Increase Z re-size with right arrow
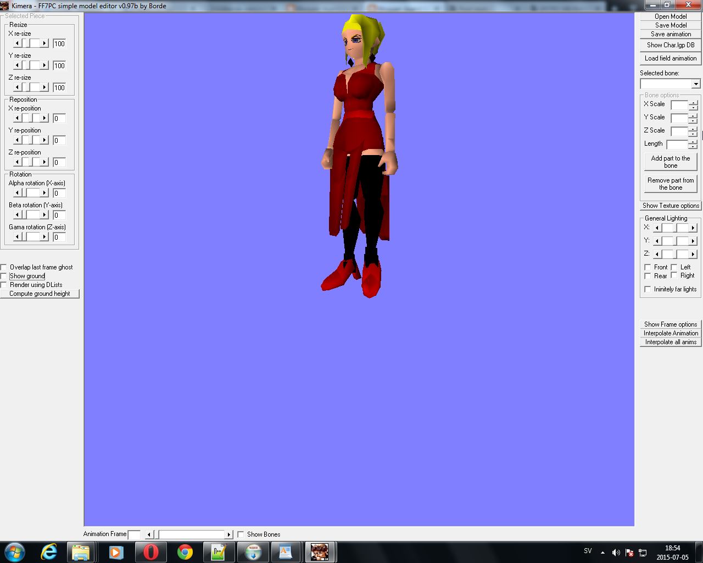This screenshot has width=703, height=563. pyautogui.click(x=44, y=87)
